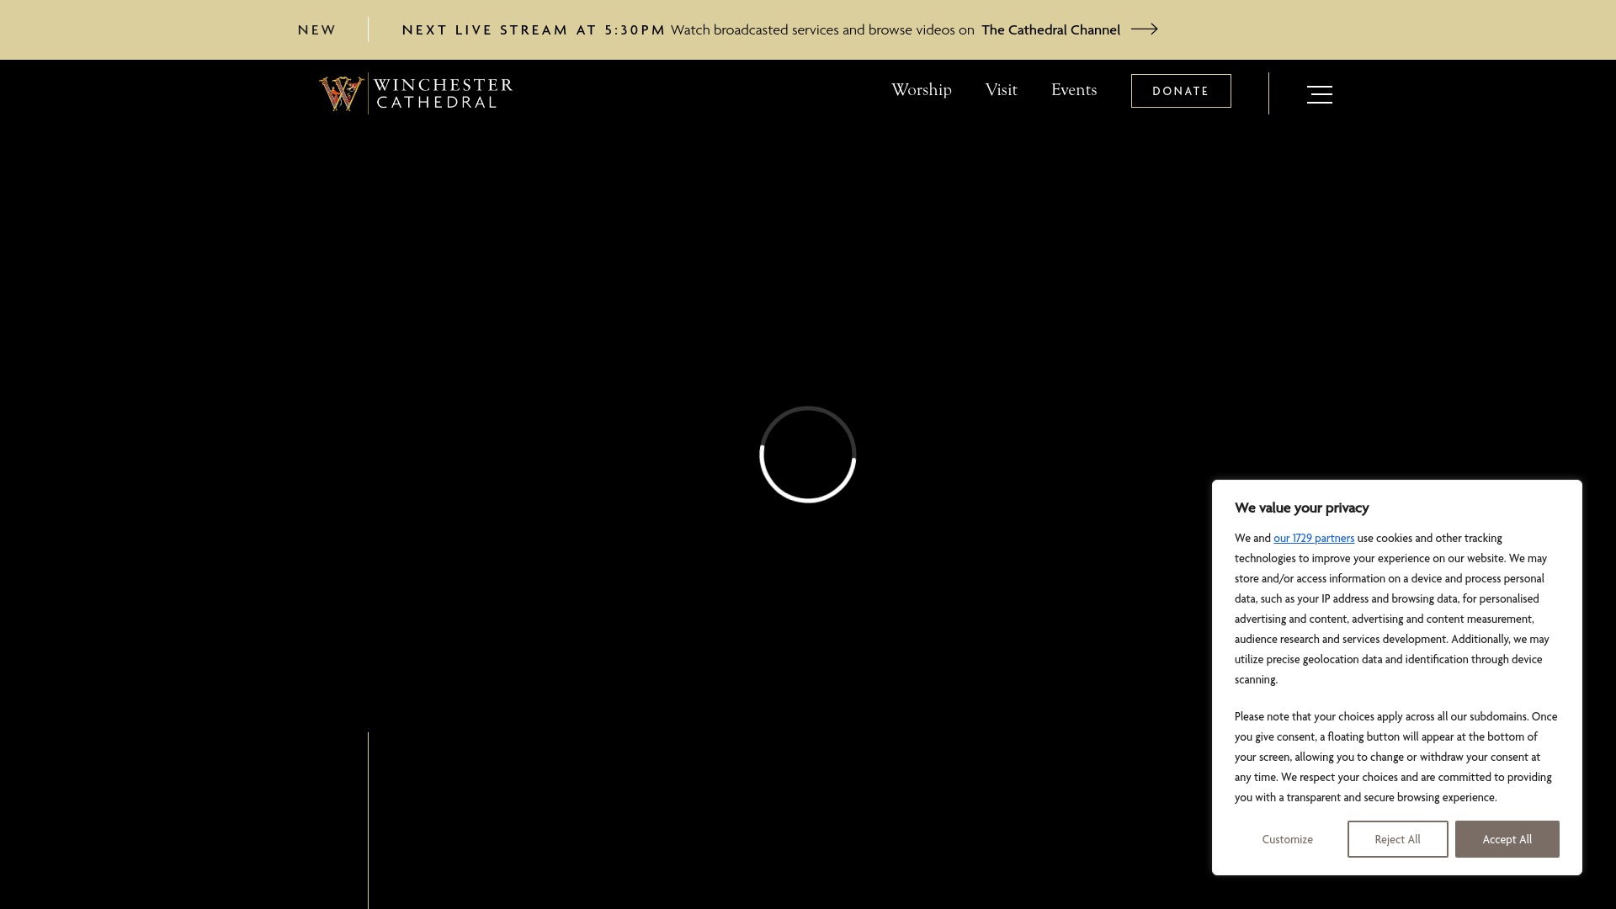
Task: Open the Worship menu item
Action: (922, 90)
